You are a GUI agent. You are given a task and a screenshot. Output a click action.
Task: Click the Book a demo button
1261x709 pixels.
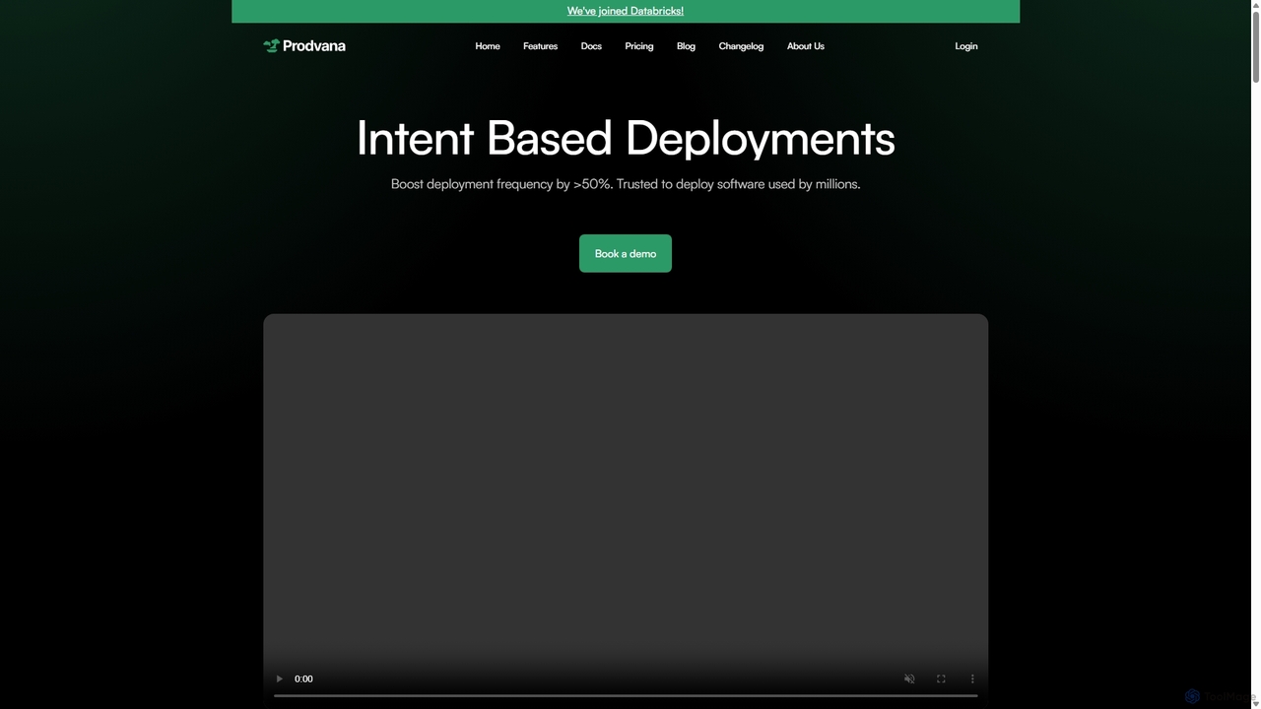pyautogui.click(x=626, y=253)
